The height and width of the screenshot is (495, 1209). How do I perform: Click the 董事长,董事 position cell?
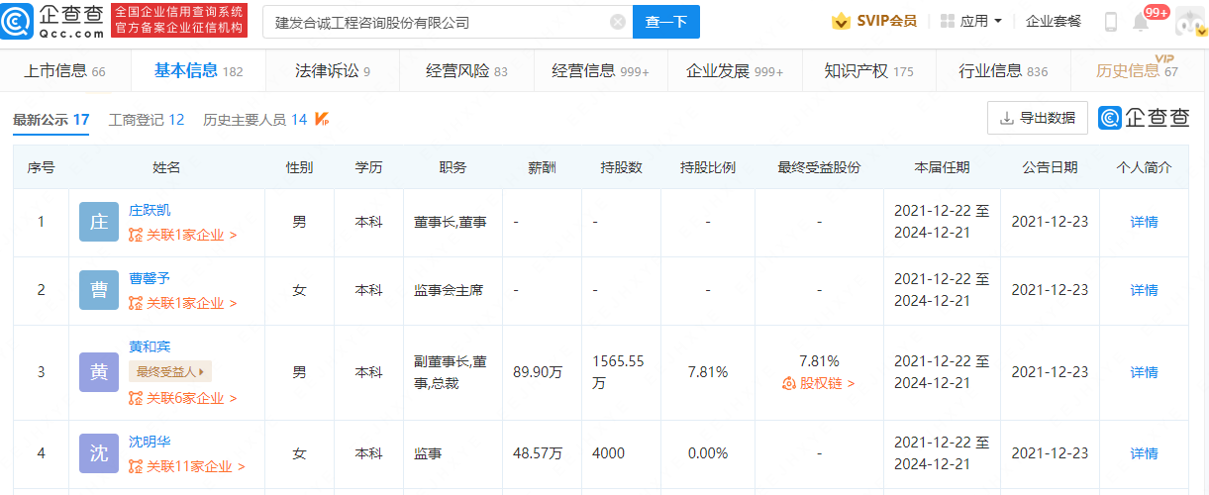[x=451, y=222]
